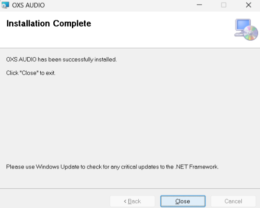The height and width of the screenshot is (208, 260).
Task: Click the divider line above the buttons
Action: [x=130, y=188]
